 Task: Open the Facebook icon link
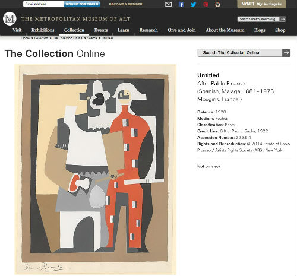(x=181, y=4)
